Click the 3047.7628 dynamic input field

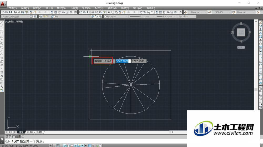[x=123, y=61]
